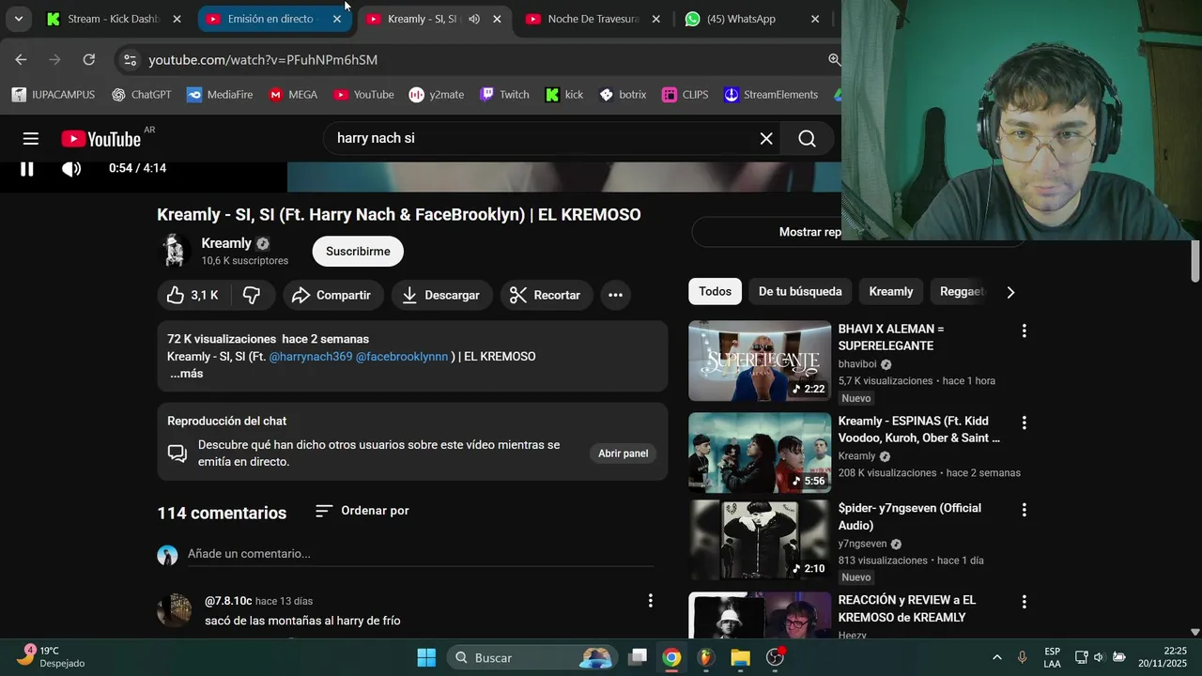Viewport: 1202px width, 676px height.
Task: Open the Chrome taskbar icon
Action: click(671, 657)
